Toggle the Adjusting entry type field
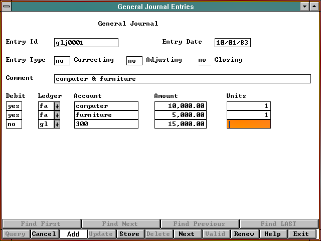The width and height of the screenshot is (321, 241). [x=134, y=61]
